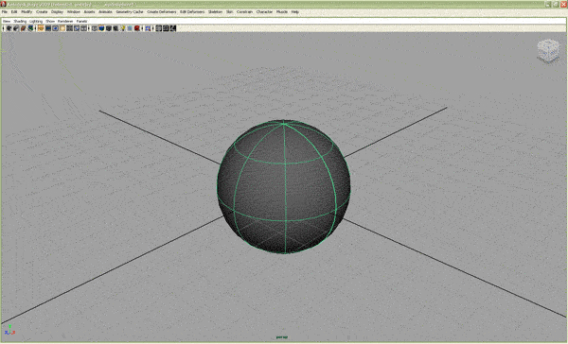Open the Constrain menu
This screenshot has height=344, width=568.
pos(244,12)
